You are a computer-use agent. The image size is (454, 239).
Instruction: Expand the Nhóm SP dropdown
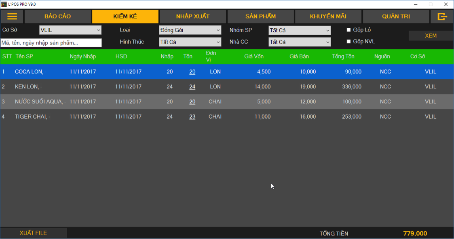point(300,30)
